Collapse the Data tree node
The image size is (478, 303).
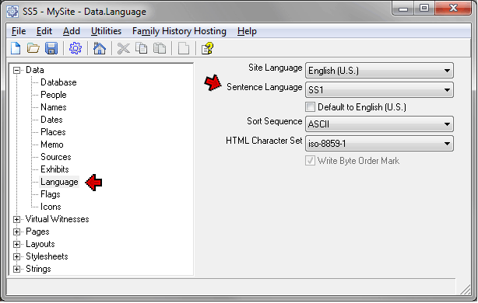pyautogui.click(x=17, y=71)
